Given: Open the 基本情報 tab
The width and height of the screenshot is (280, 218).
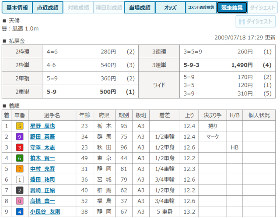Looking at the screenshot, I should point(17,7).
